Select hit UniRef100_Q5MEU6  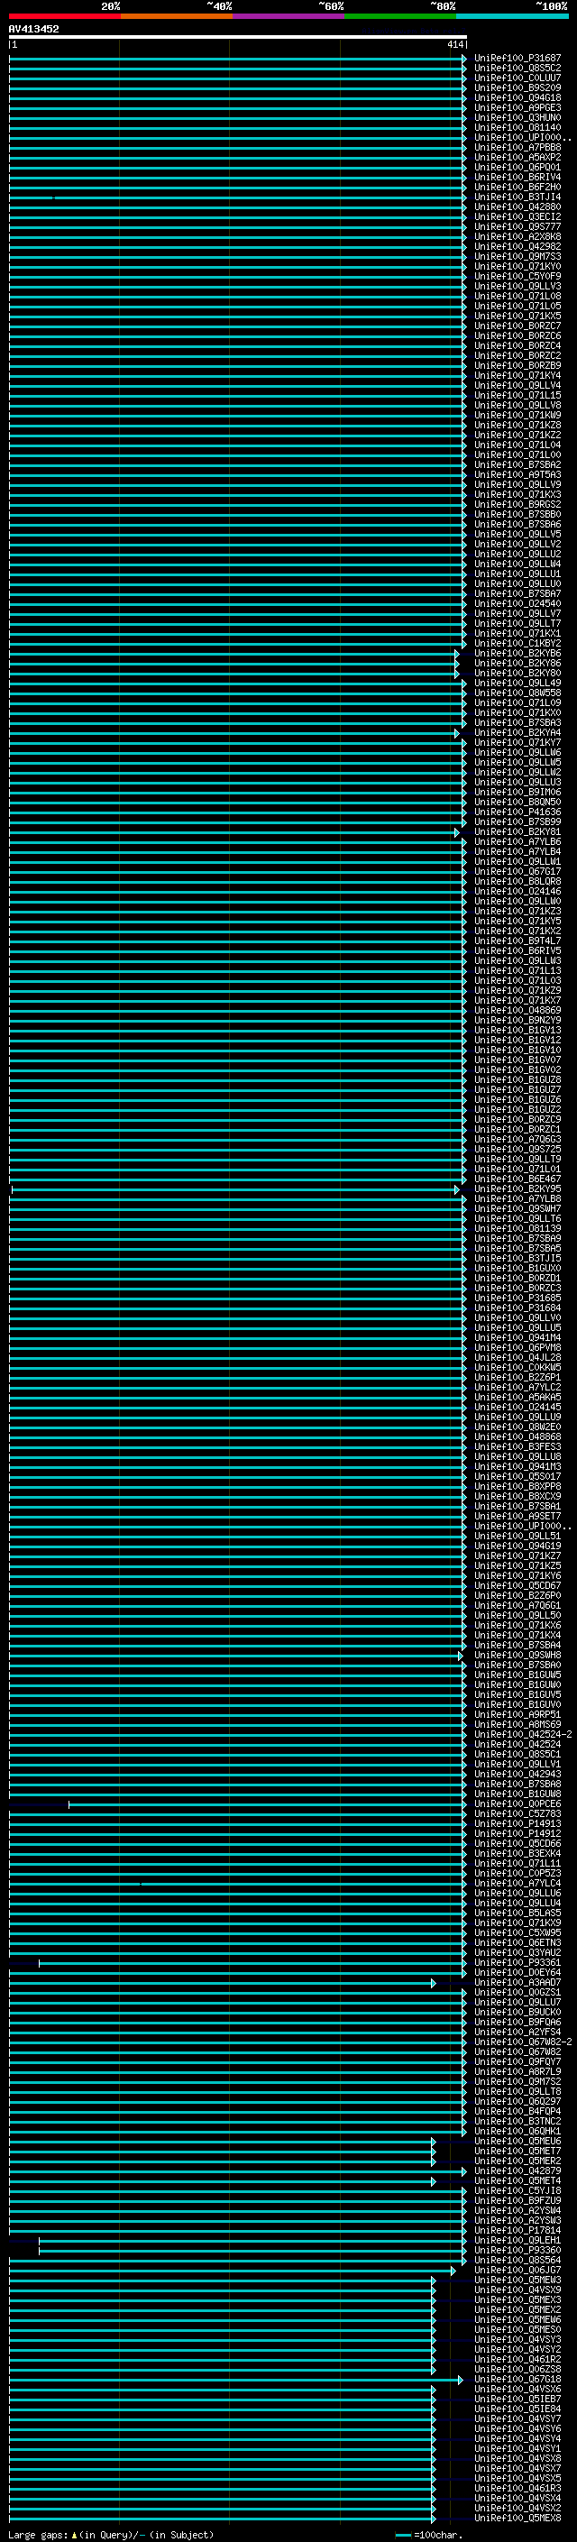[x=517, y=2142]
